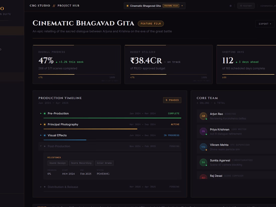Click the Score Recording milestone tag
276x207 pixels.
click(81, 163)
